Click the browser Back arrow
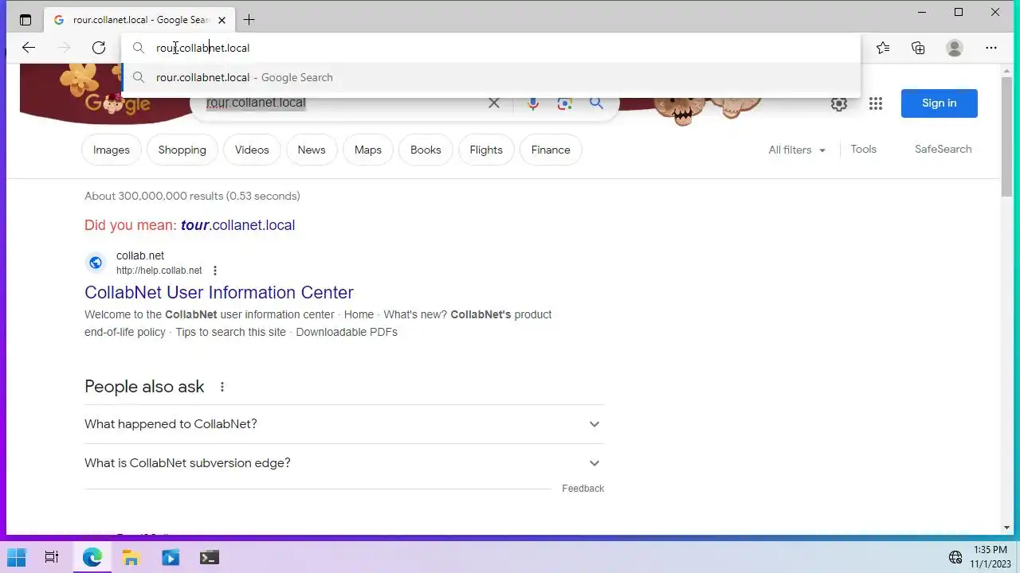 point(29,48)
